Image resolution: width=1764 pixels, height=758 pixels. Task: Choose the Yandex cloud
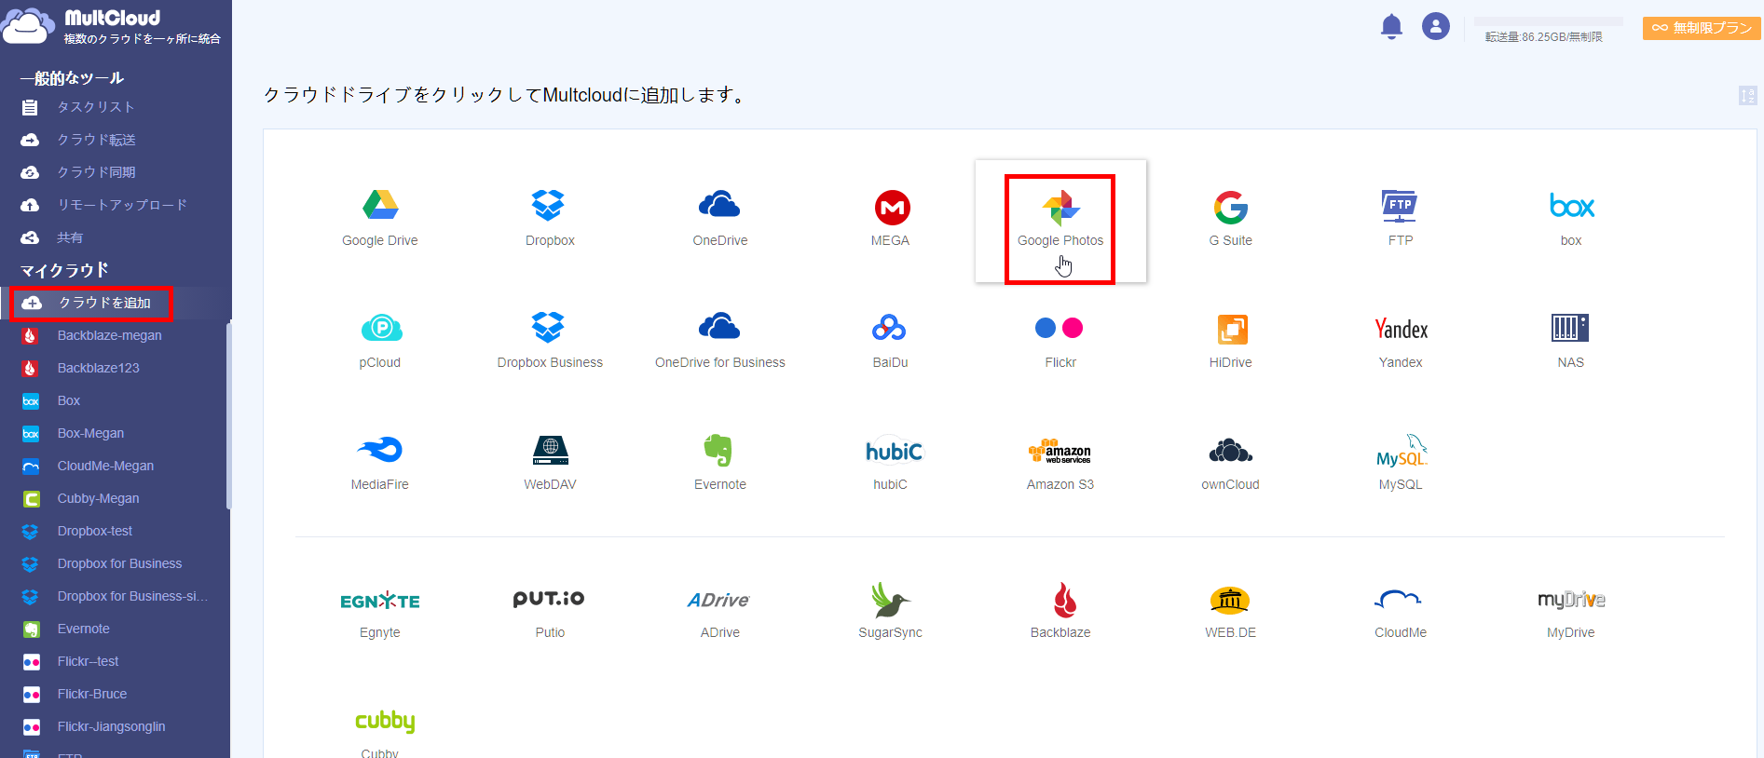(1401, 341)
